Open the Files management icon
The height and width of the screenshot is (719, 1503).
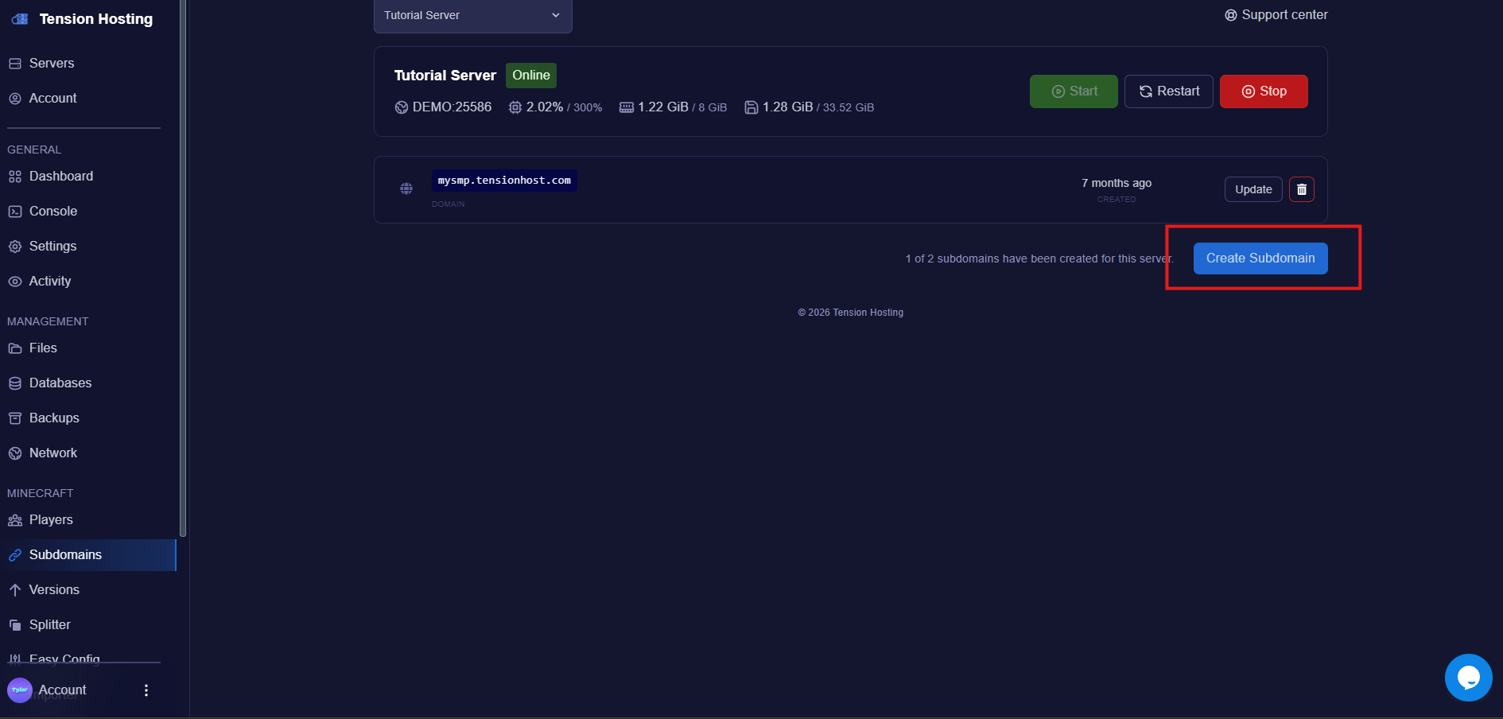coord(15,348)
